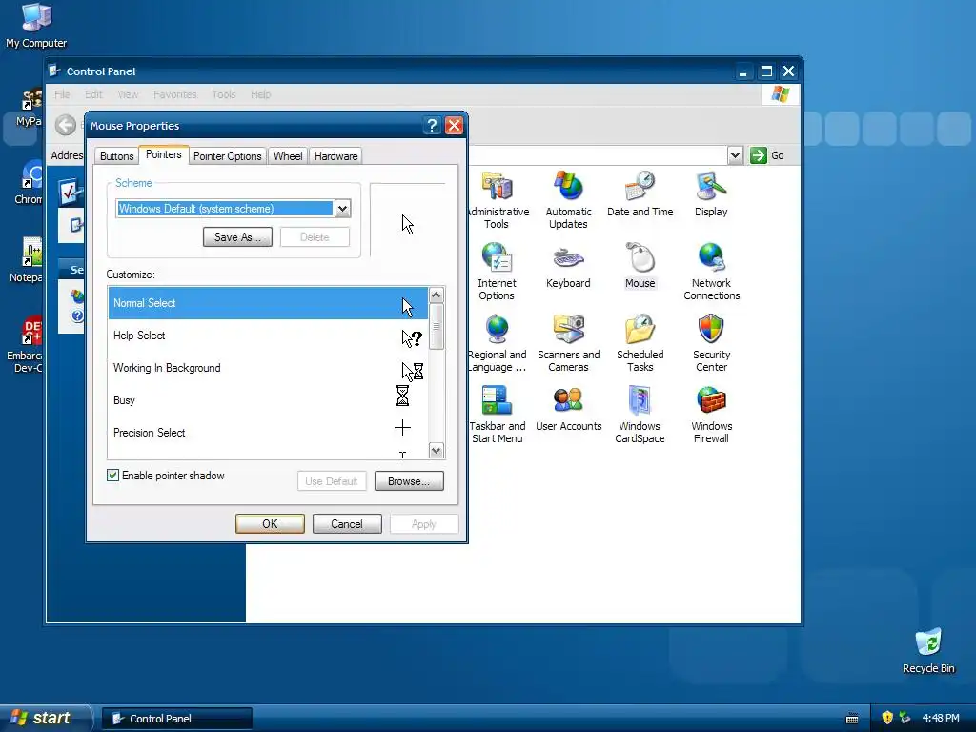976x732 pixels.
Task: Select the Busy pointer row
Action: coord(268,400)
